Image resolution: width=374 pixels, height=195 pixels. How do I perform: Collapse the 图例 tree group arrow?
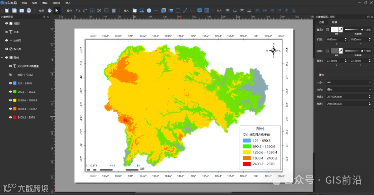[2, 58]
